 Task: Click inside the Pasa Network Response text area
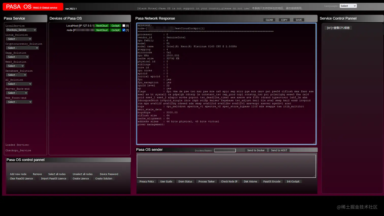(226, 84)
